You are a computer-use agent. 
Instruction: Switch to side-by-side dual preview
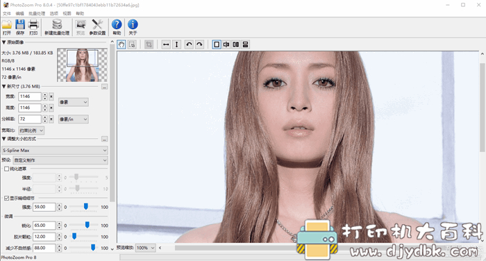[x=236, y=44]
